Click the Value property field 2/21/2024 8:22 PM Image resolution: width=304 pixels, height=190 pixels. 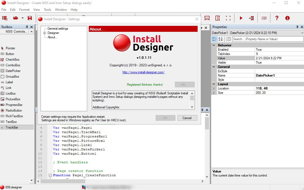pos(279,58)
